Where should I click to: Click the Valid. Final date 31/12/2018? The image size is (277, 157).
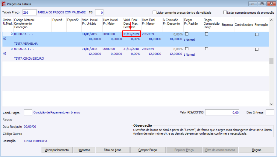pyautogui.click(x=131, y=49)
